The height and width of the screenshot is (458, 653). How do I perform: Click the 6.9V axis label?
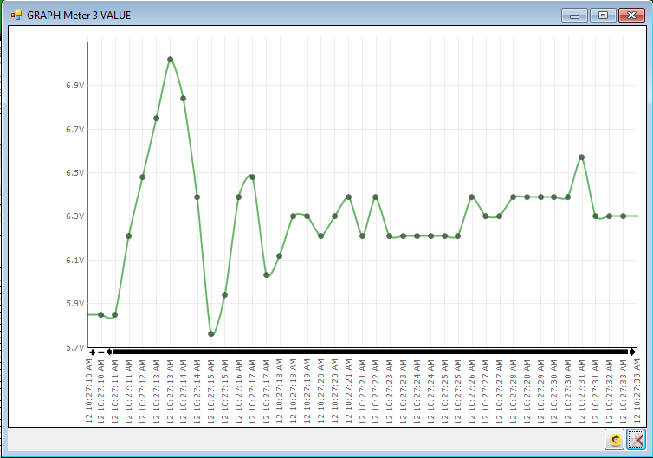[75, 86]
